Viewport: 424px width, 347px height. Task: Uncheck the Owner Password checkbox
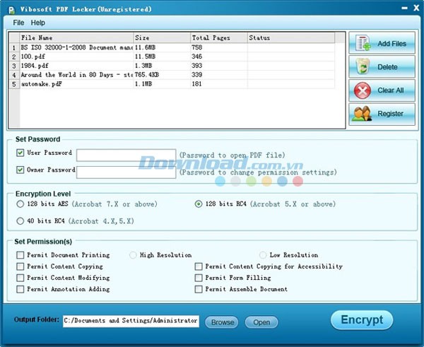tap(20, 170)
